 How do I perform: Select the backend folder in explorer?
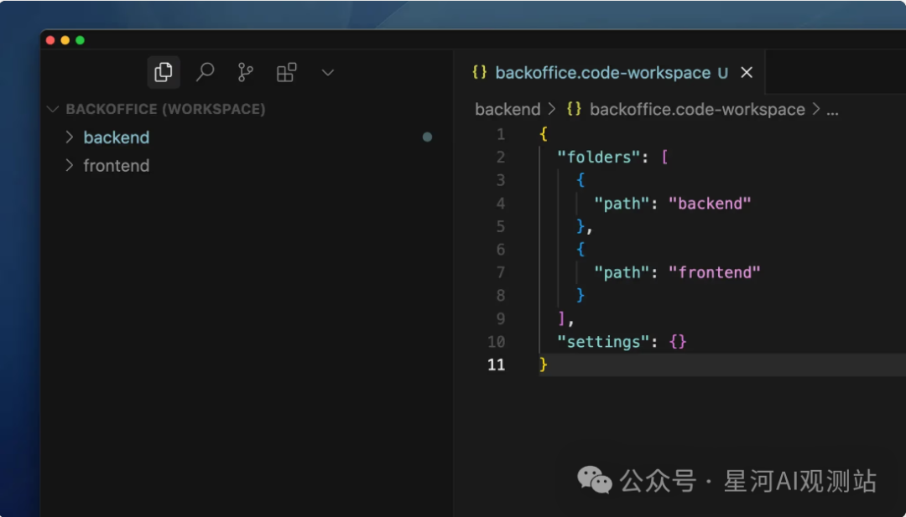(x=117, y=137)
